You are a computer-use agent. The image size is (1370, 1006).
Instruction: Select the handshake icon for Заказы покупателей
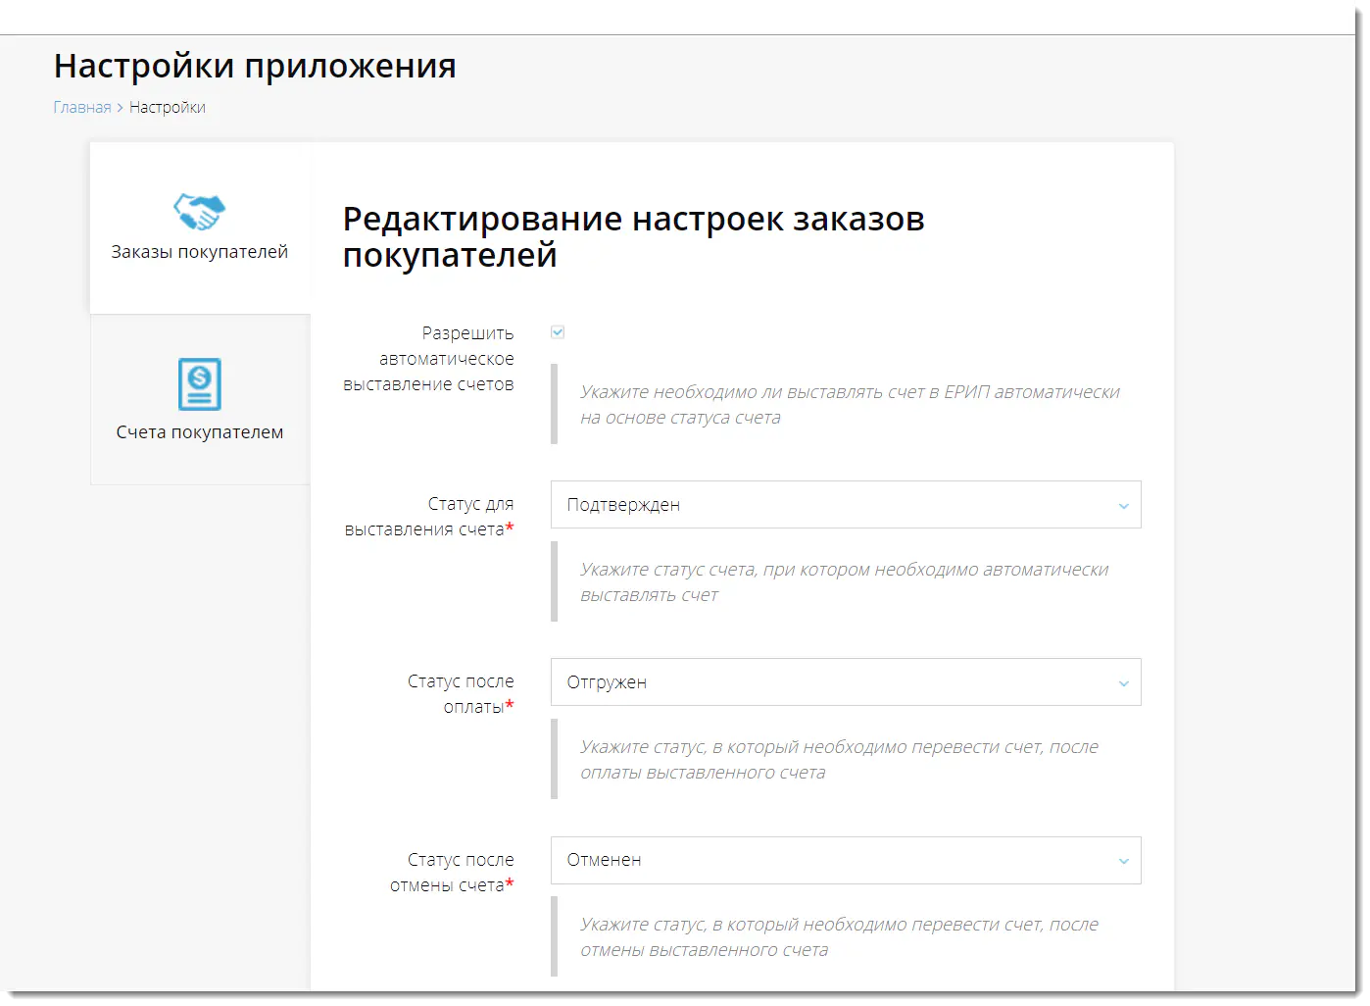pos(199,209)
